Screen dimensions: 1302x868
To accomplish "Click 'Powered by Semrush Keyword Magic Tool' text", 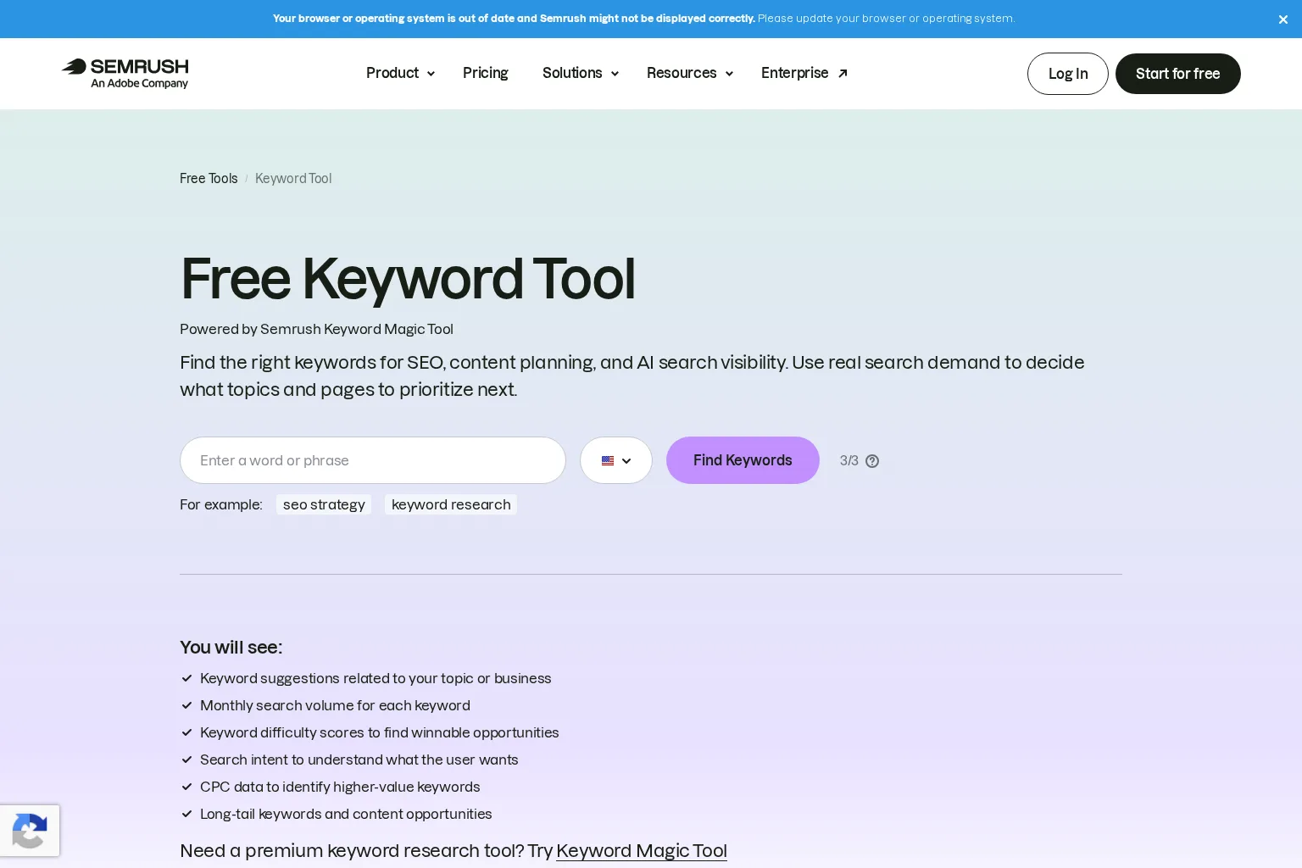I will coord(316,329).
